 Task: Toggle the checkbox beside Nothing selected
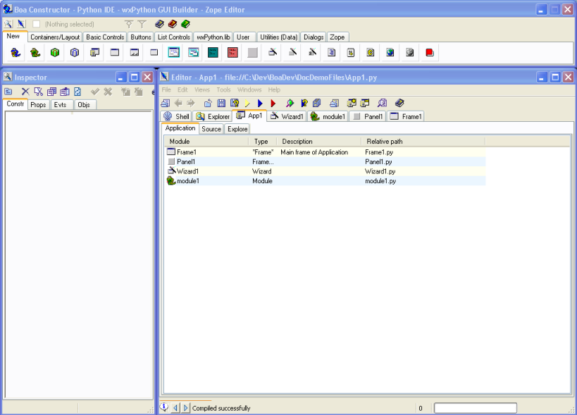pos(37,24)
